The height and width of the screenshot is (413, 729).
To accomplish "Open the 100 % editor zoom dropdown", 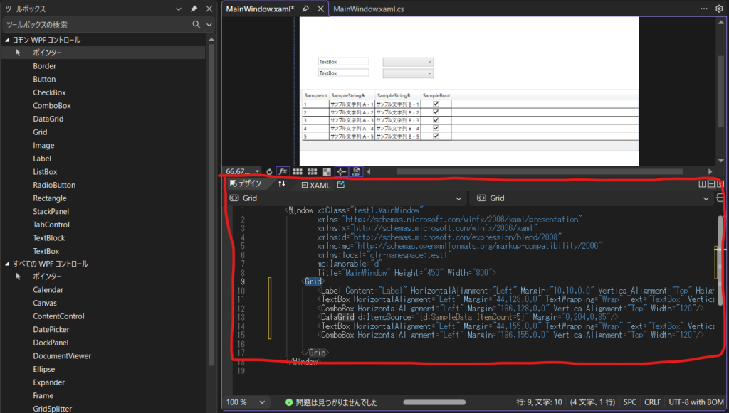I will pos(263,402).
